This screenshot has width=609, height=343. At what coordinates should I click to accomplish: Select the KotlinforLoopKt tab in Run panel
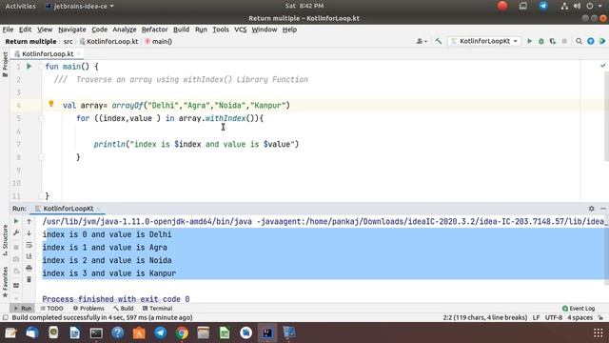pos(69,209)
